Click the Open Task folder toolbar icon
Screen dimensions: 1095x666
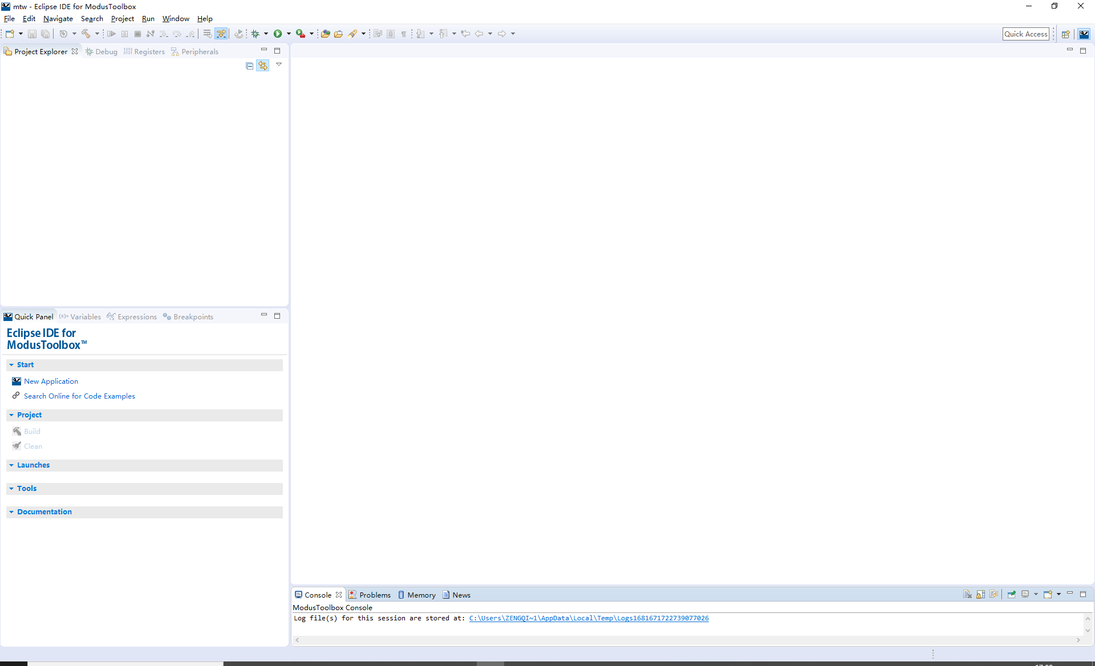(x=338, y=34)
